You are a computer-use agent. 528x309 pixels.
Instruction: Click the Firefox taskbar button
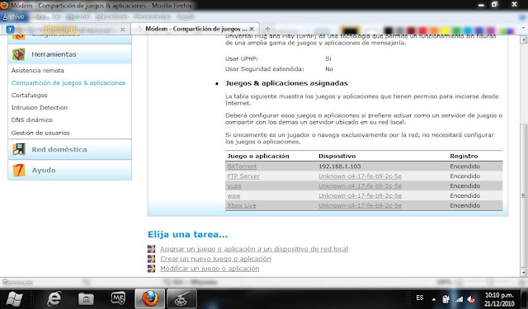(150, 298)
